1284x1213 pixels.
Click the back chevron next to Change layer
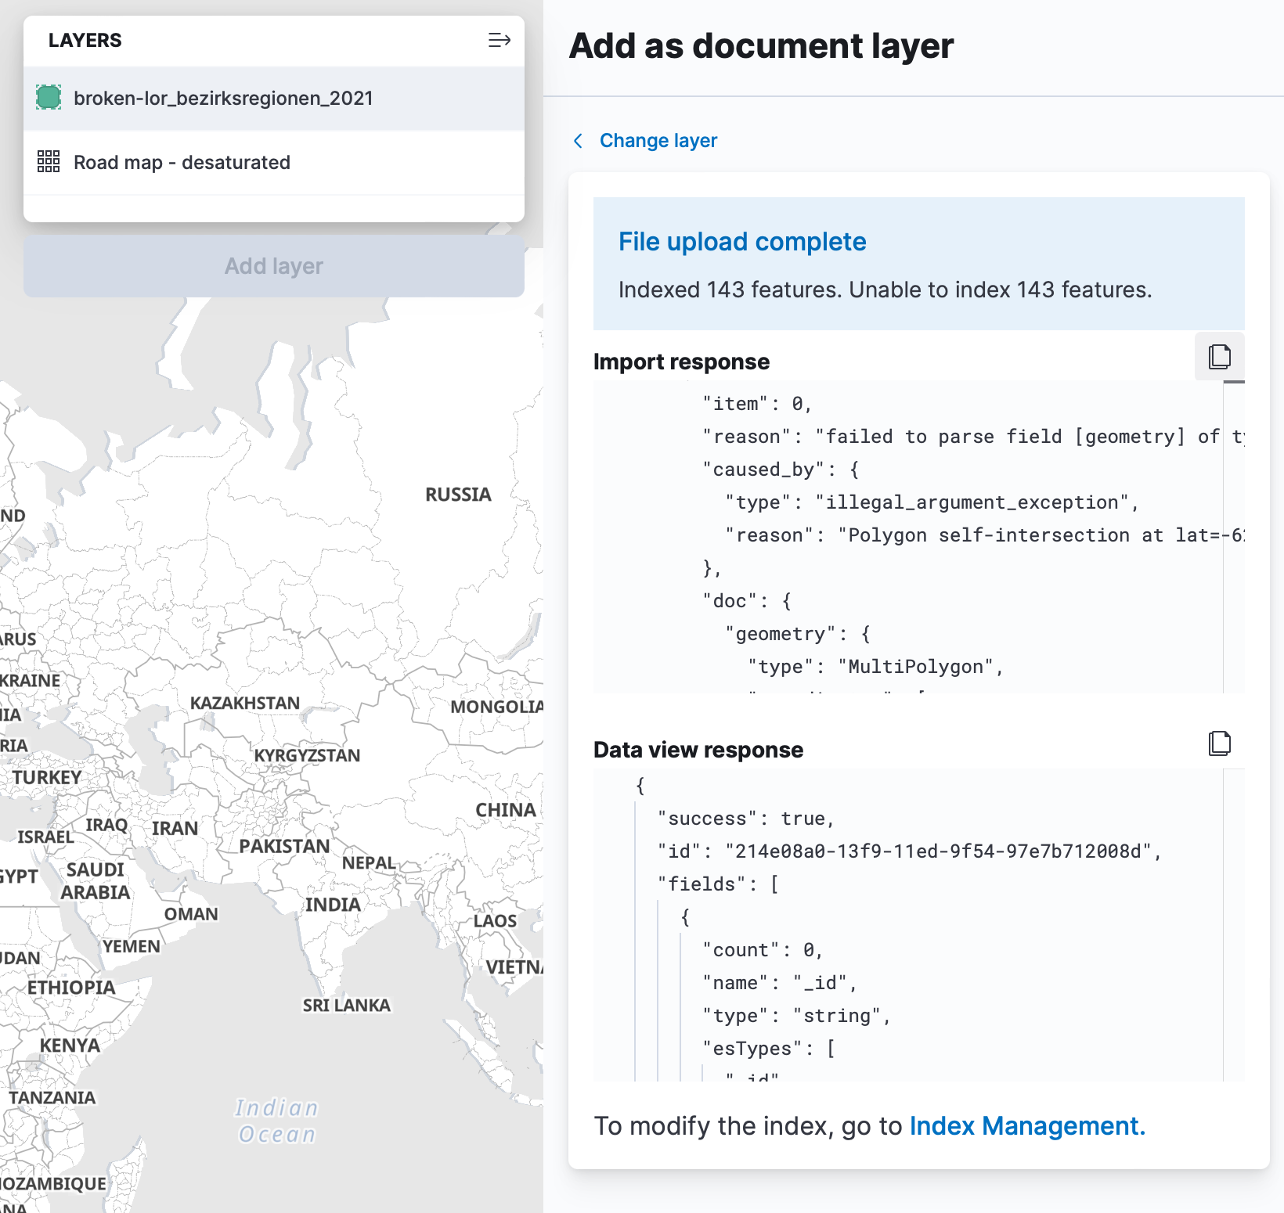coord(578,141)
